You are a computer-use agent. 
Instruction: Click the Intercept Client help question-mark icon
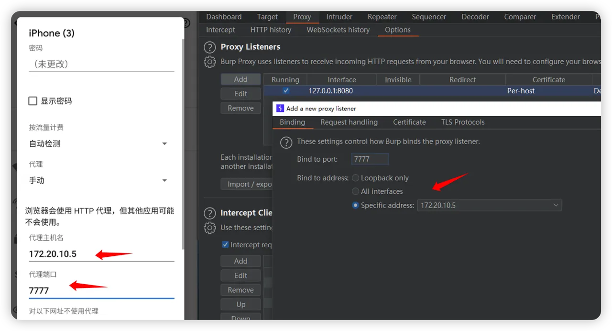tap(209, 213)
